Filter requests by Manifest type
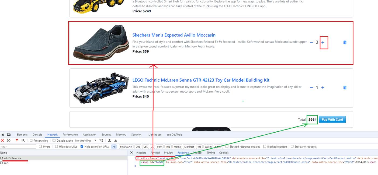The height and width of the screenshot is (175, 378). click(x=189, y=147)
